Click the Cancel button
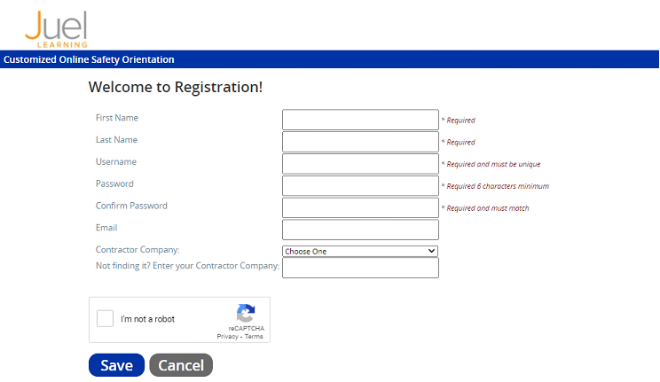Screen dimensions: 660x382 181,365
